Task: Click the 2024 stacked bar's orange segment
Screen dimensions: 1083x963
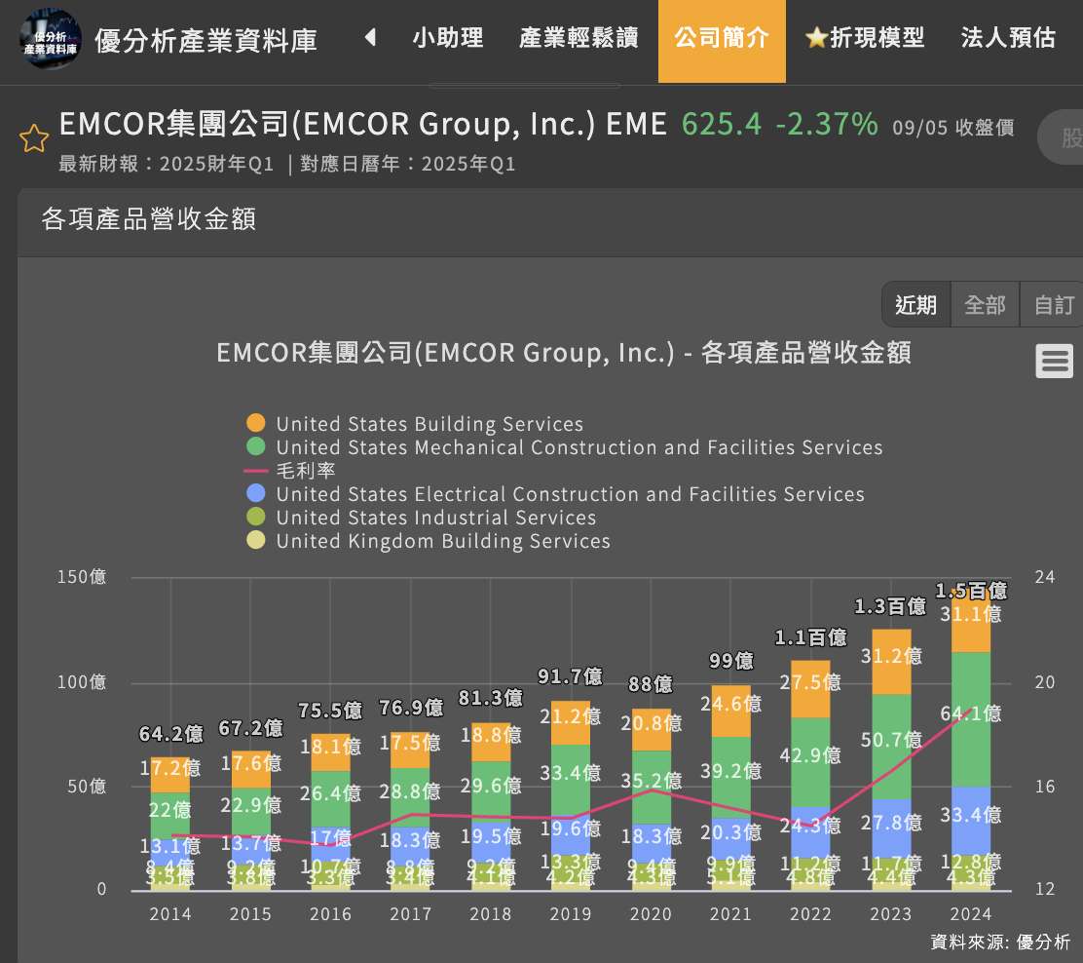Action: pyautogui.click(x=970, y=621)
